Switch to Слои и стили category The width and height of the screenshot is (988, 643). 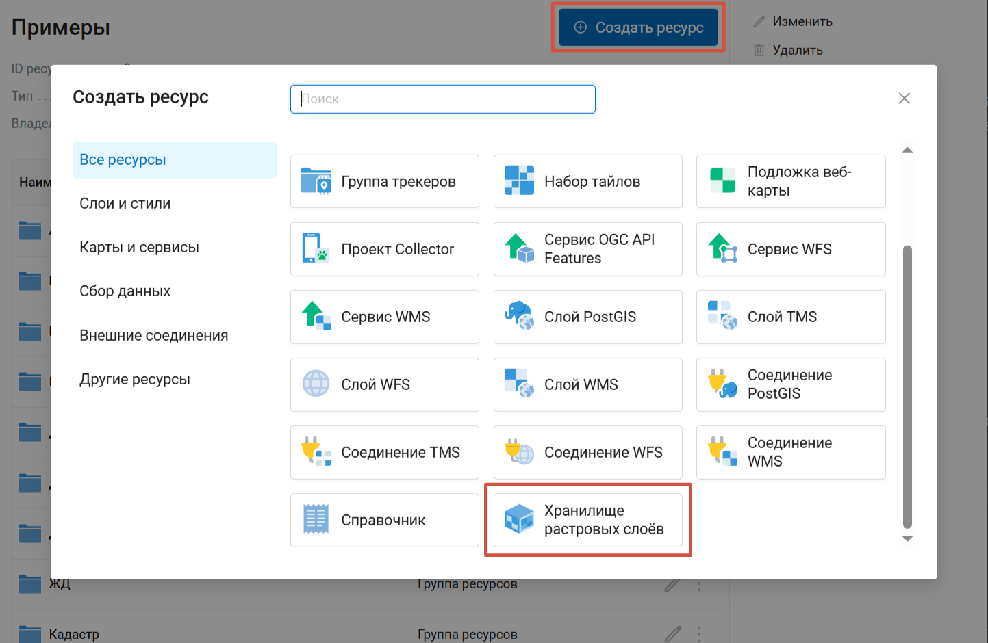125,204
